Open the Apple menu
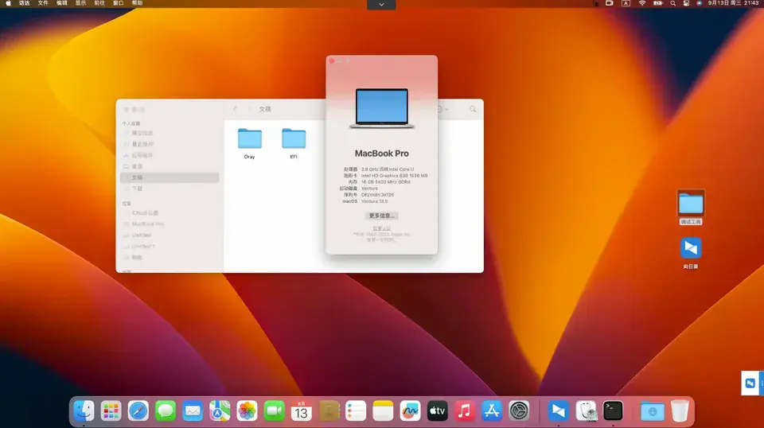The image size is (764, 428). tap(8, 3)
